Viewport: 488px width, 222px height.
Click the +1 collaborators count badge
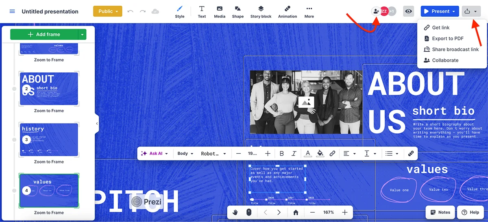point(392,11)
